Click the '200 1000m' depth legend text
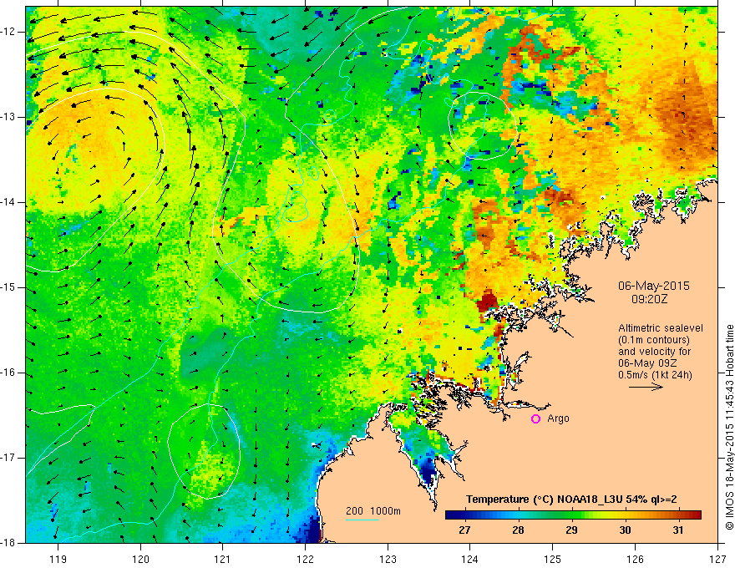The image size is (735, 568). tap(373, 511)
